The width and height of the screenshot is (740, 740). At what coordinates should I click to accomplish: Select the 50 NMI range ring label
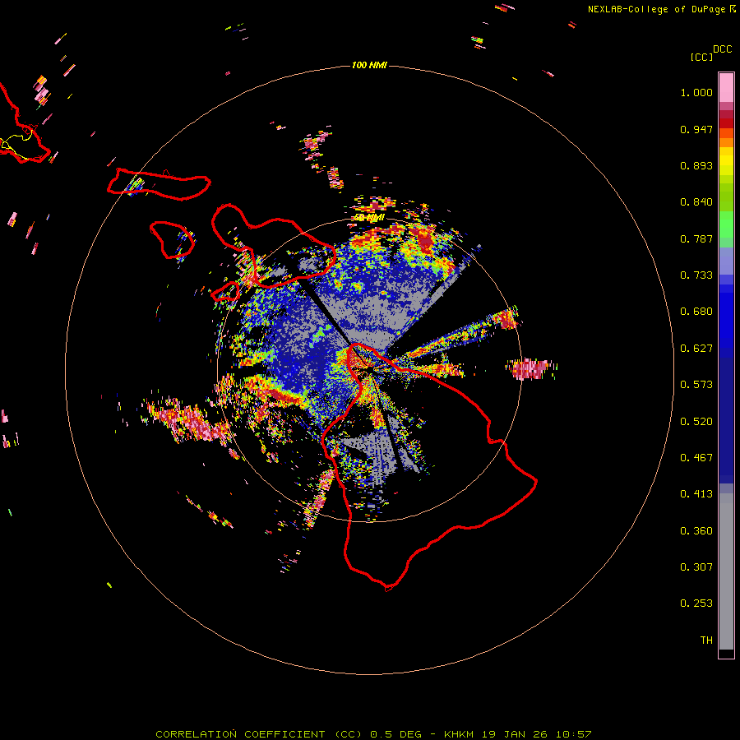pyautogui.click(x=369, y=218)
